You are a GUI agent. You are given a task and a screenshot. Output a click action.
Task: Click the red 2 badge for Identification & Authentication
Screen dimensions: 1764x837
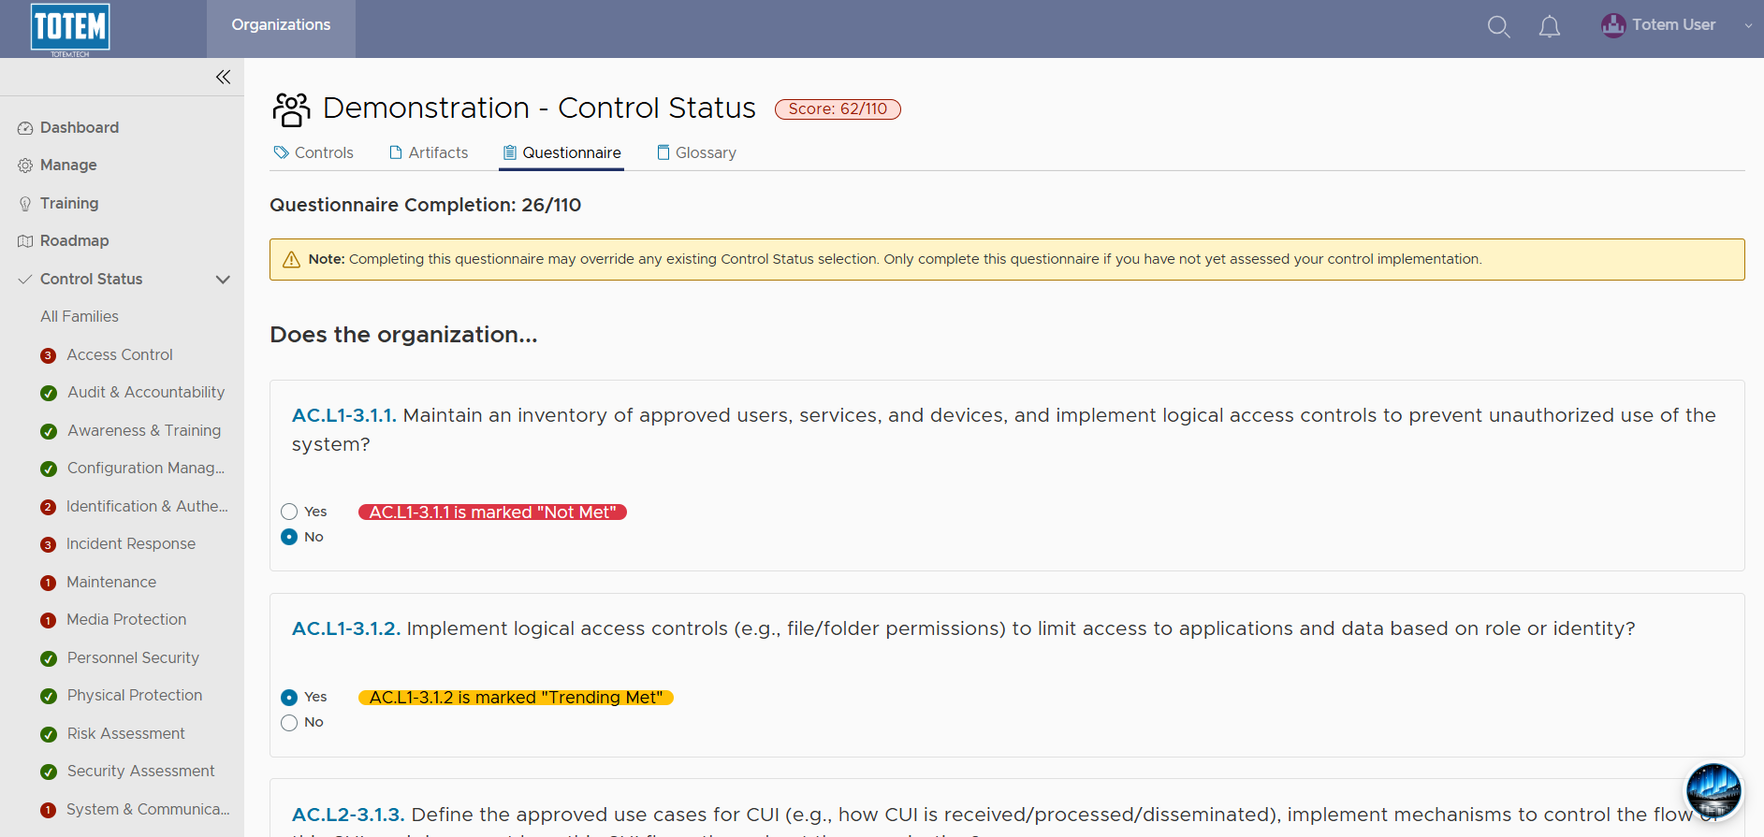49,507
